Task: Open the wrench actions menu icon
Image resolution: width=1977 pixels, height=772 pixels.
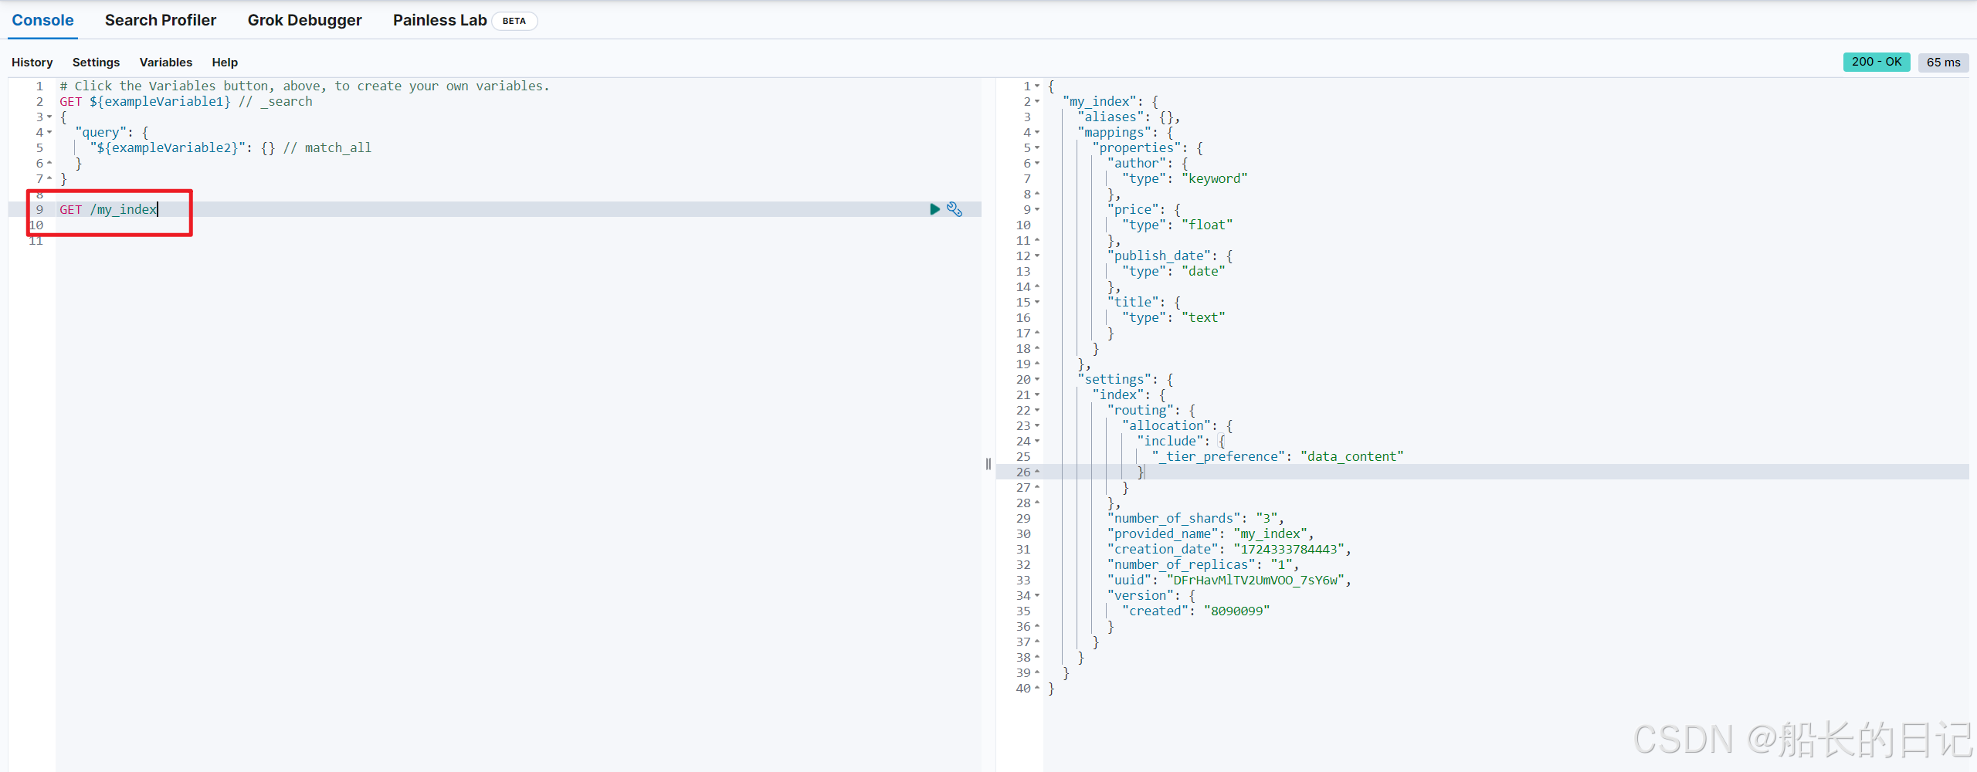Action: point(955,209)
